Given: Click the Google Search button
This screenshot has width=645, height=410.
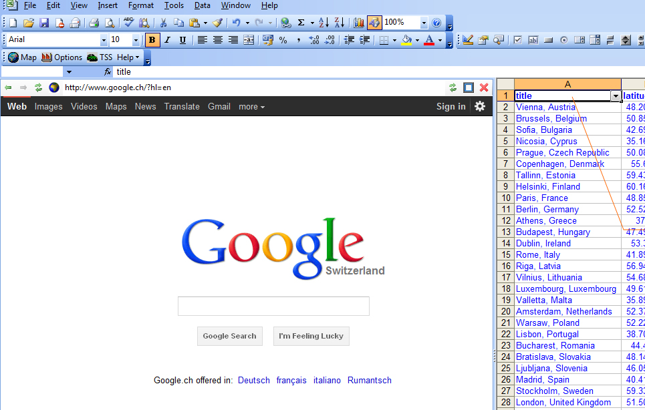Looking at the screenshot, I should pos(229,336).
